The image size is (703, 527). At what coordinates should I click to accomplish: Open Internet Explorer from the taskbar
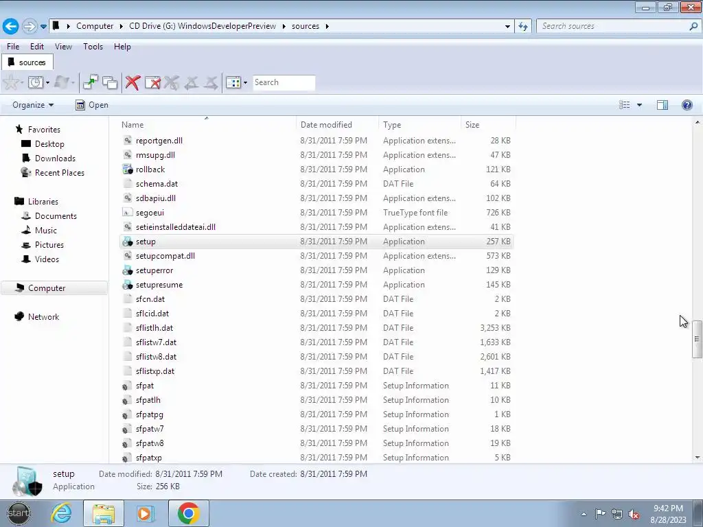(x=61, y=513)
